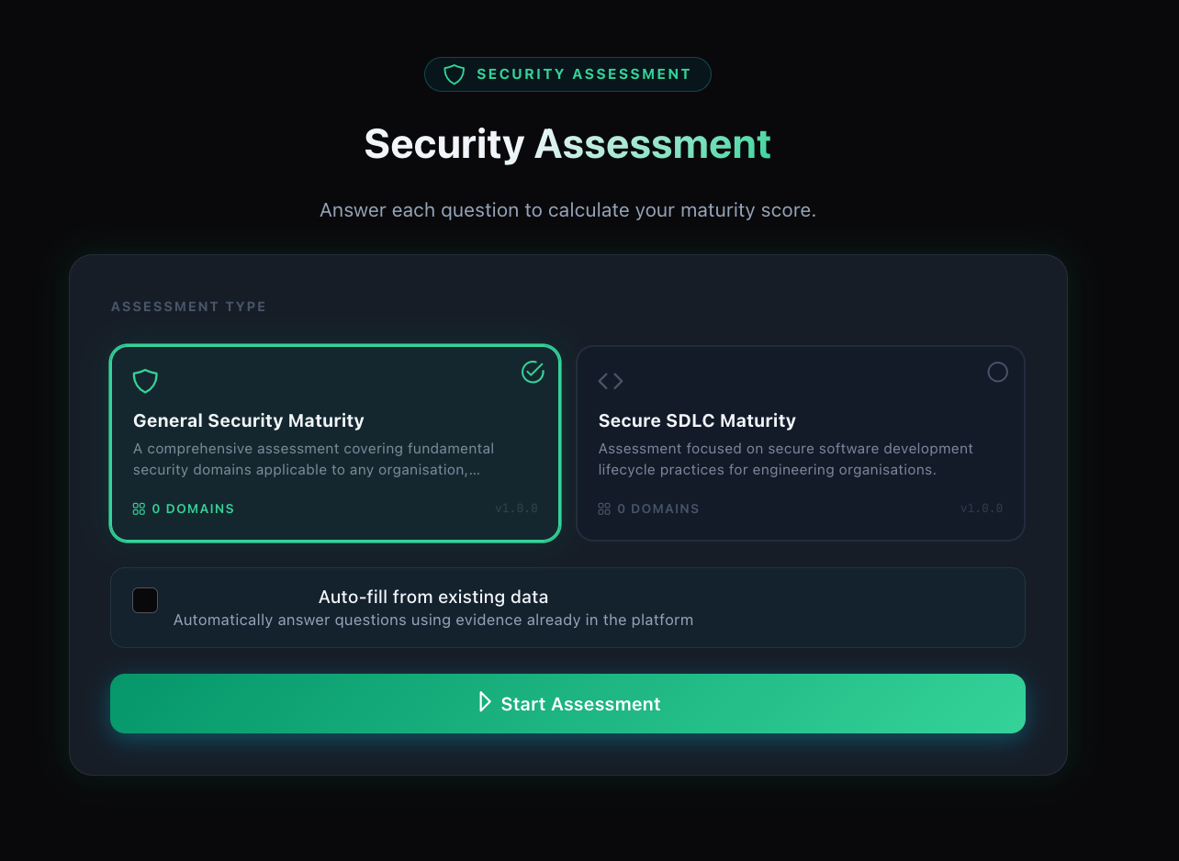Enable the Auto-fill from existing data checkbox
Image resolution: width=1179 pixels, height=861 pixels.
point(145,600)
